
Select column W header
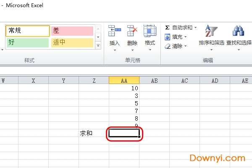[9, 80]
